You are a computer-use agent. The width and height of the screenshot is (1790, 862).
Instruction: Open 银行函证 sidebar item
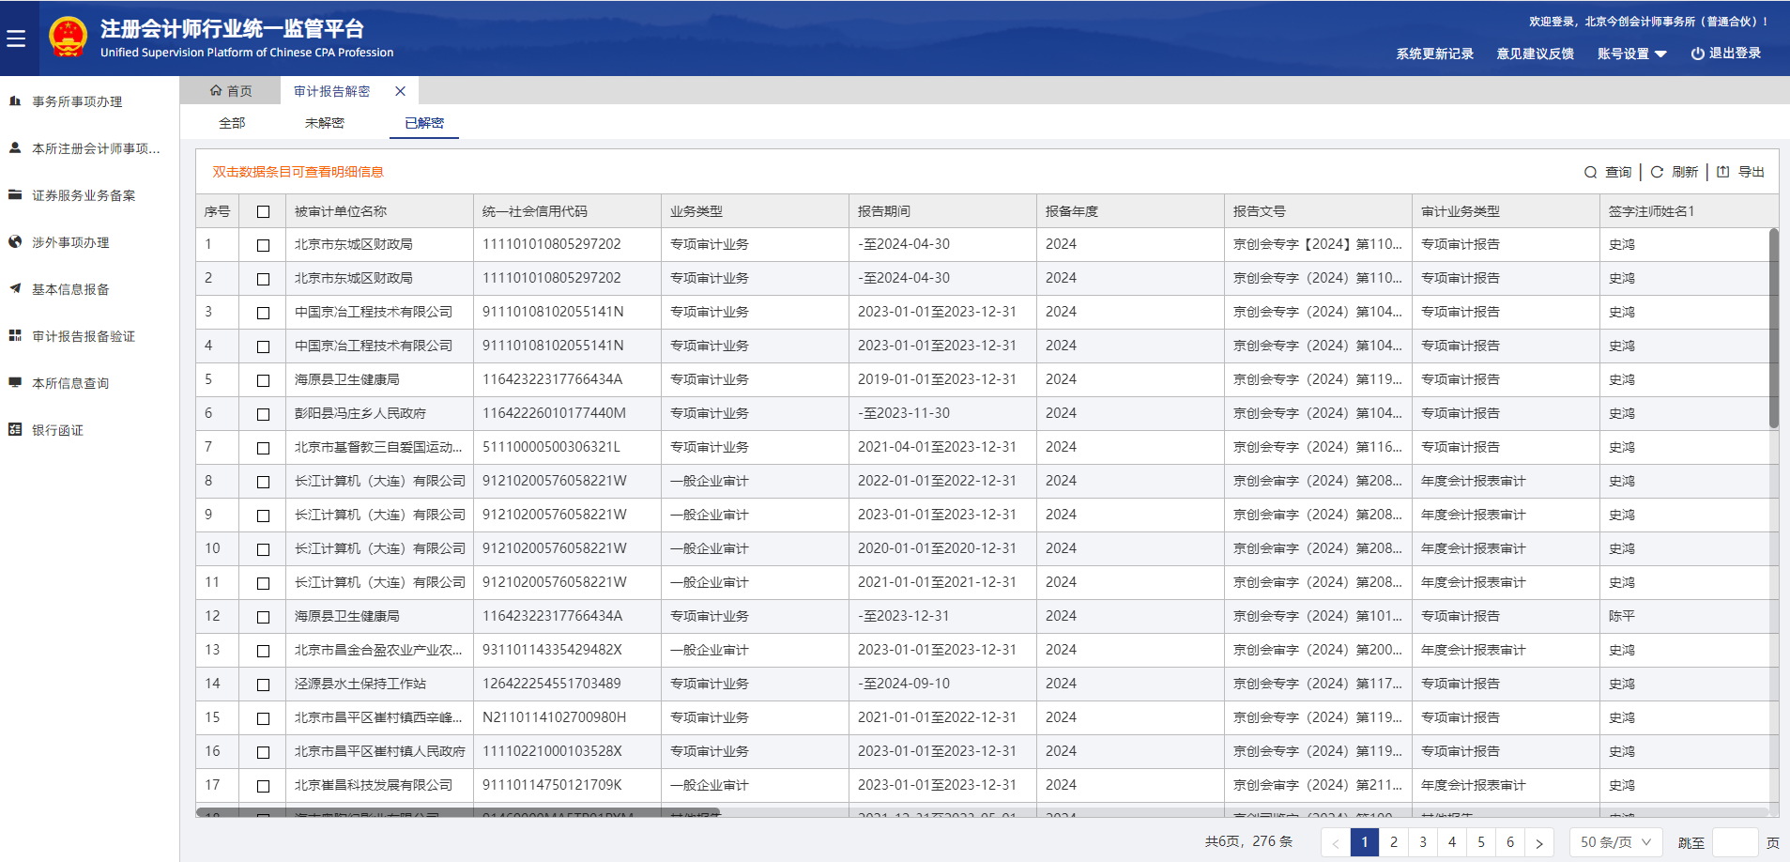(57, 430)
